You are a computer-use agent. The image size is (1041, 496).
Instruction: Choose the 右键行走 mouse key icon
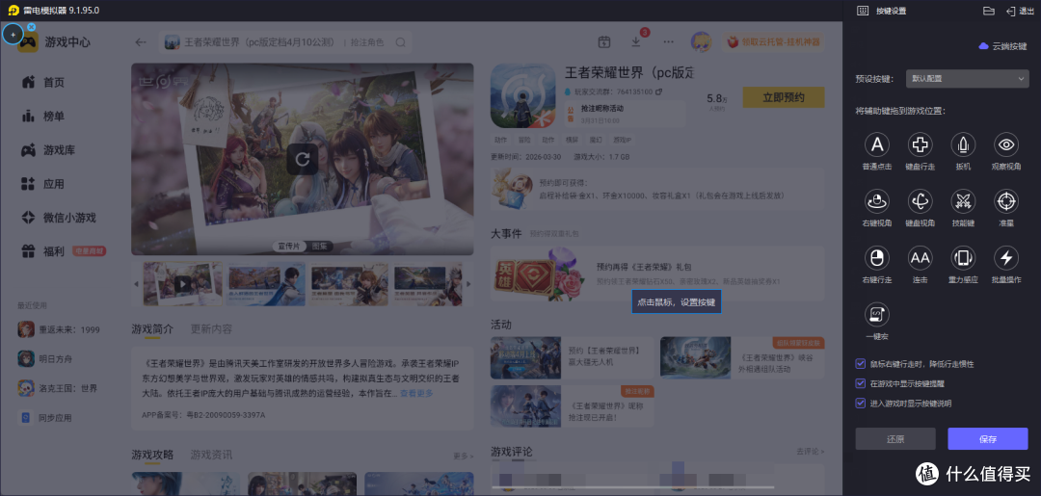tap(877, 257)
